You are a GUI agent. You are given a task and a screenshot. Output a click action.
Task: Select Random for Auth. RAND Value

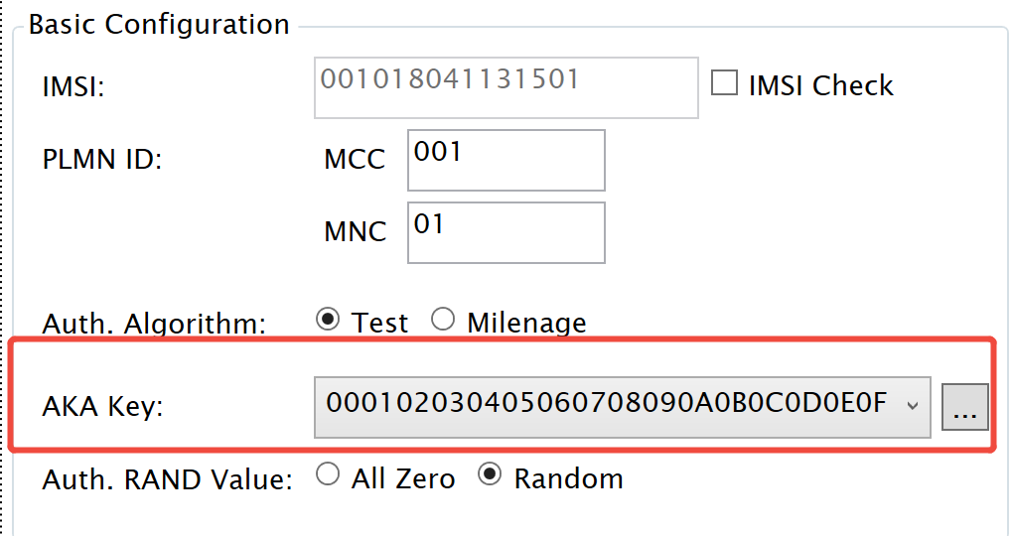[x=489, y=476]
